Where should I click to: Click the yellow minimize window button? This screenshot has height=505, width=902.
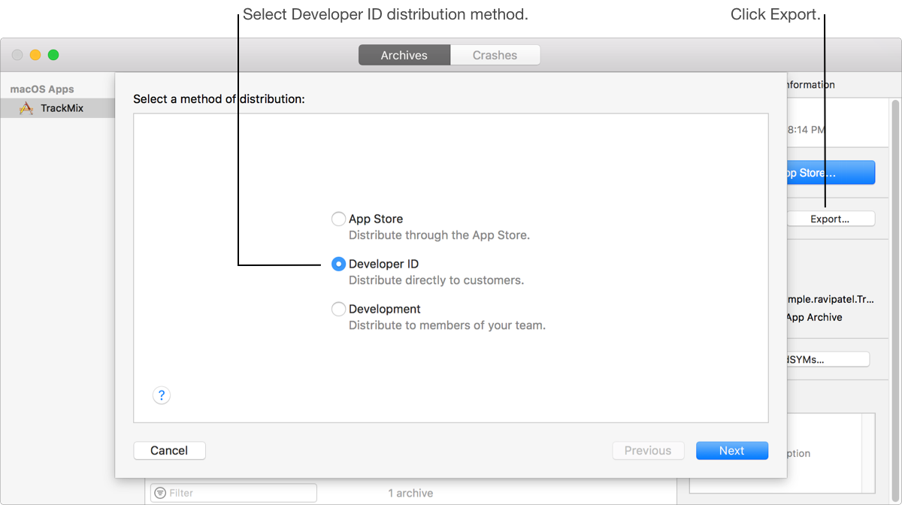(x=35, y=55)
